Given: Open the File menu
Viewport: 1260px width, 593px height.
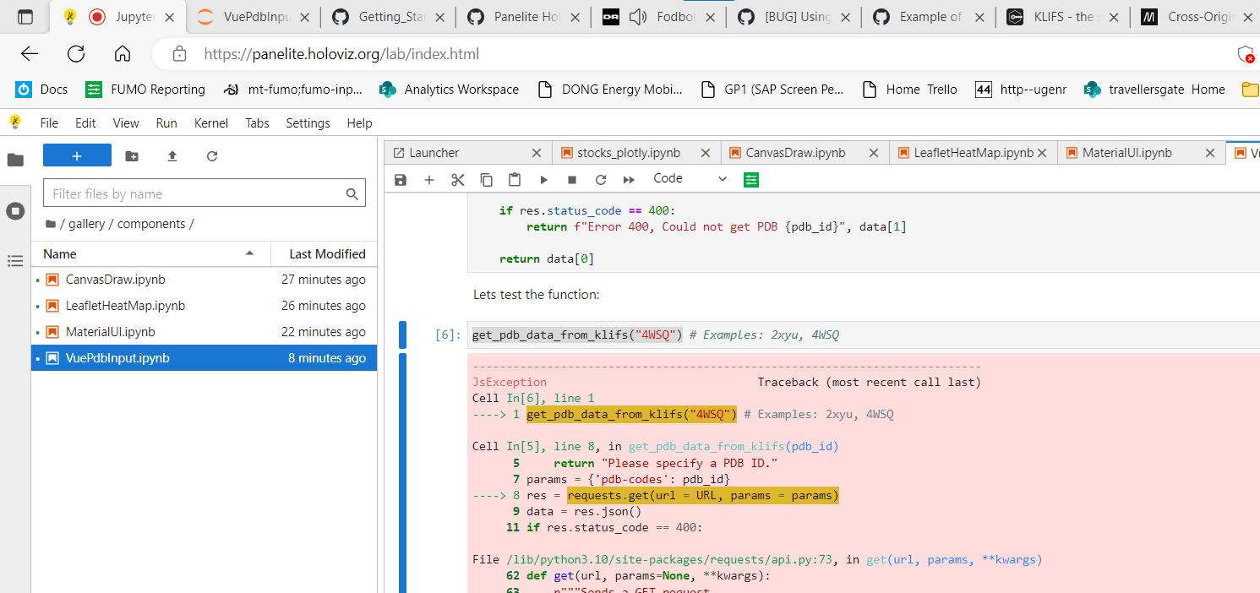Looking at the screenshot, I should 49,123.
